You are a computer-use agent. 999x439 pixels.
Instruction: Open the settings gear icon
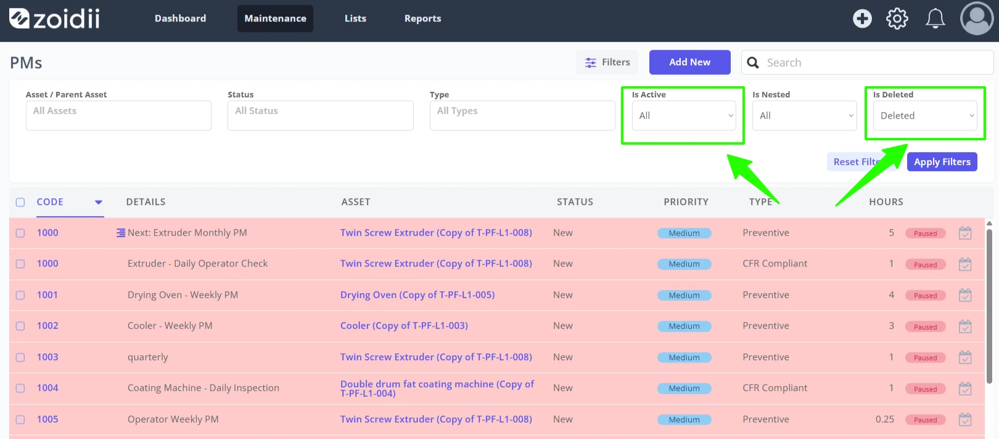897,18
